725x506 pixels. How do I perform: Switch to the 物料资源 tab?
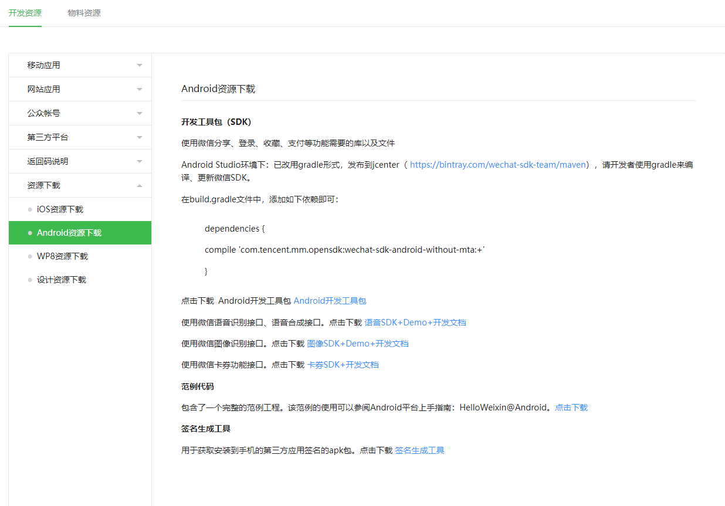84,13
